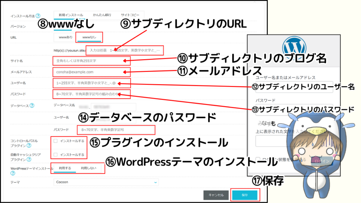This screenshot has height=203, width=361.
Task: Click the ユーザー名 input with 1~255文字 placeholder
Action: pos(92,83)
